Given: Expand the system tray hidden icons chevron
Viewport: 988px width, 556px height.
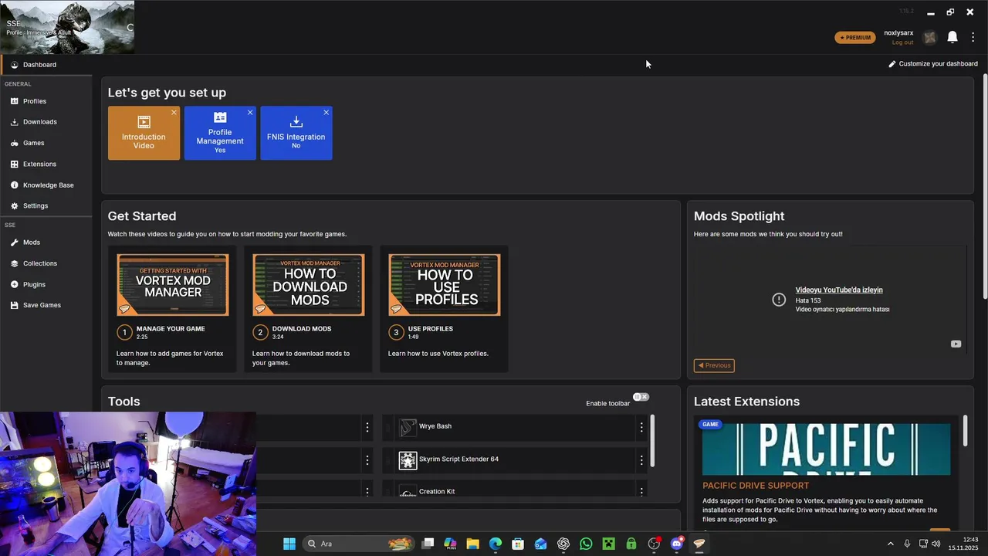Looking at the screenshot, I should [890, 544].
